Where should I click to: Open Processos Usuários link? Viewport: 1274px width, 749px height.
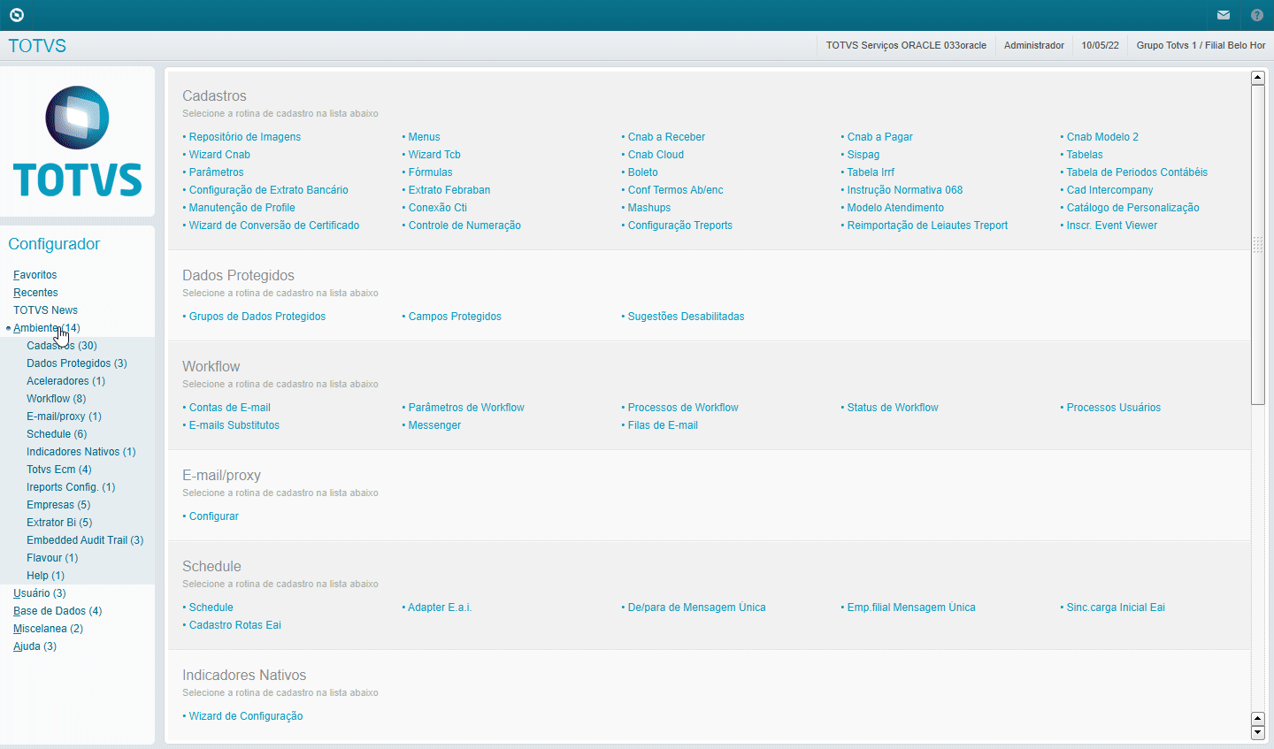pyautogui.click(x=1113, y=408)
